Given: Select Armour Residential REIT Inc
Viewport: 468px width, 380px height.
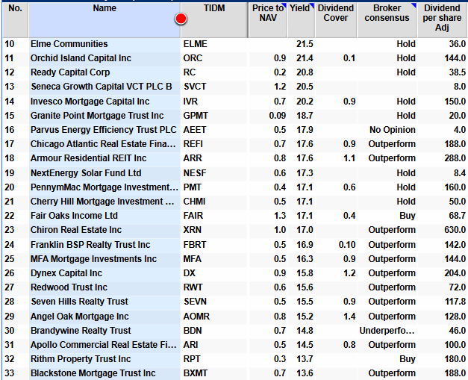Looking at the screenshot, I should pyautogui.click(x=88, y=158).
